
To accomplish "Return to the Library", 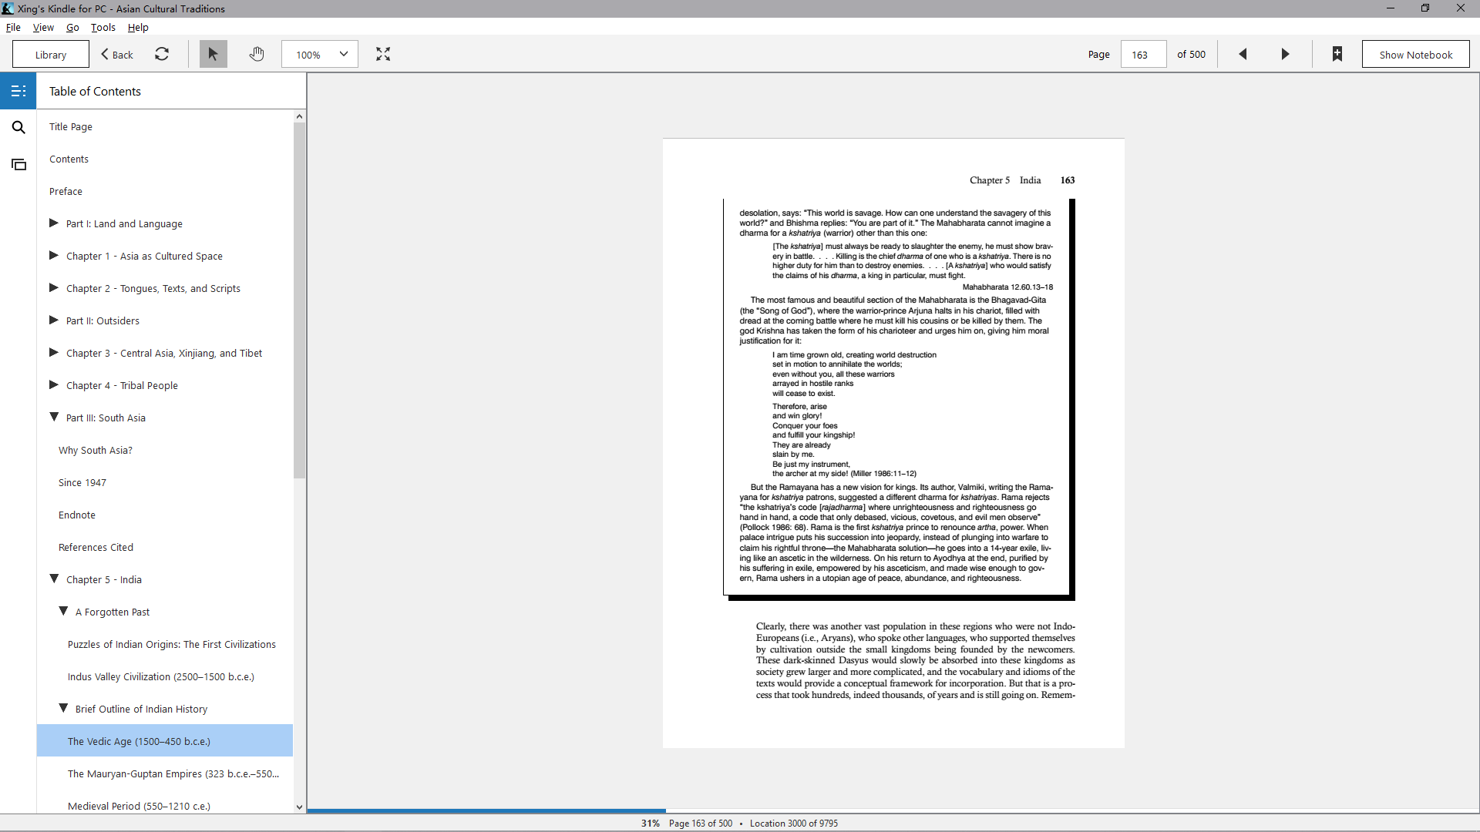I will tap(51, 54).
